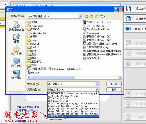Create a new folder icon
The height and width of the screenshot is (124, 146).
click(97, 16)
